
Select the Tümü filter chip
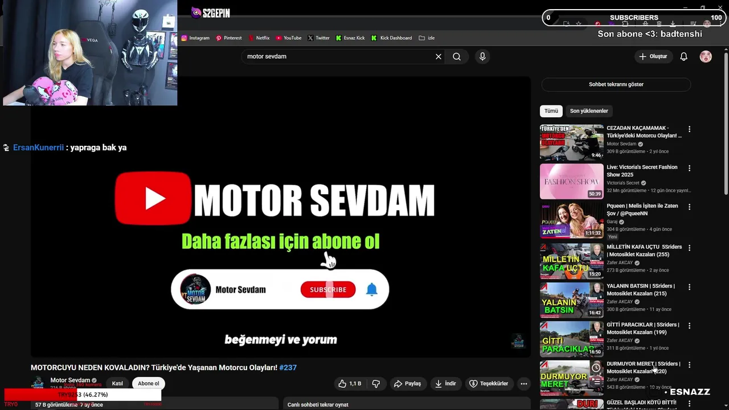tap(551, 111)
